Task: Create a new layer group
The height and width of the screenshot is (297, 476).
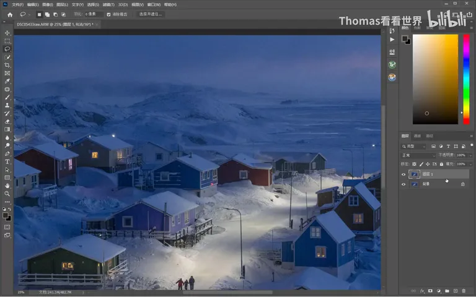Action: pyautogui.click(x=447, y=291)
